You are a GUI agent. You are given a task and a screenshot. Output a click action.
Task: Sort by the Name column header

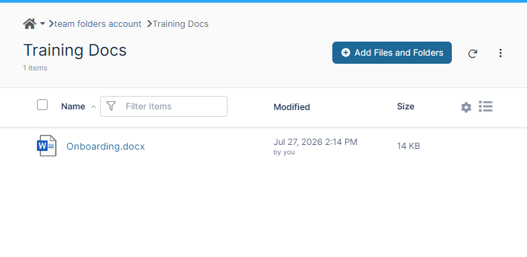[x=73, y=107]
